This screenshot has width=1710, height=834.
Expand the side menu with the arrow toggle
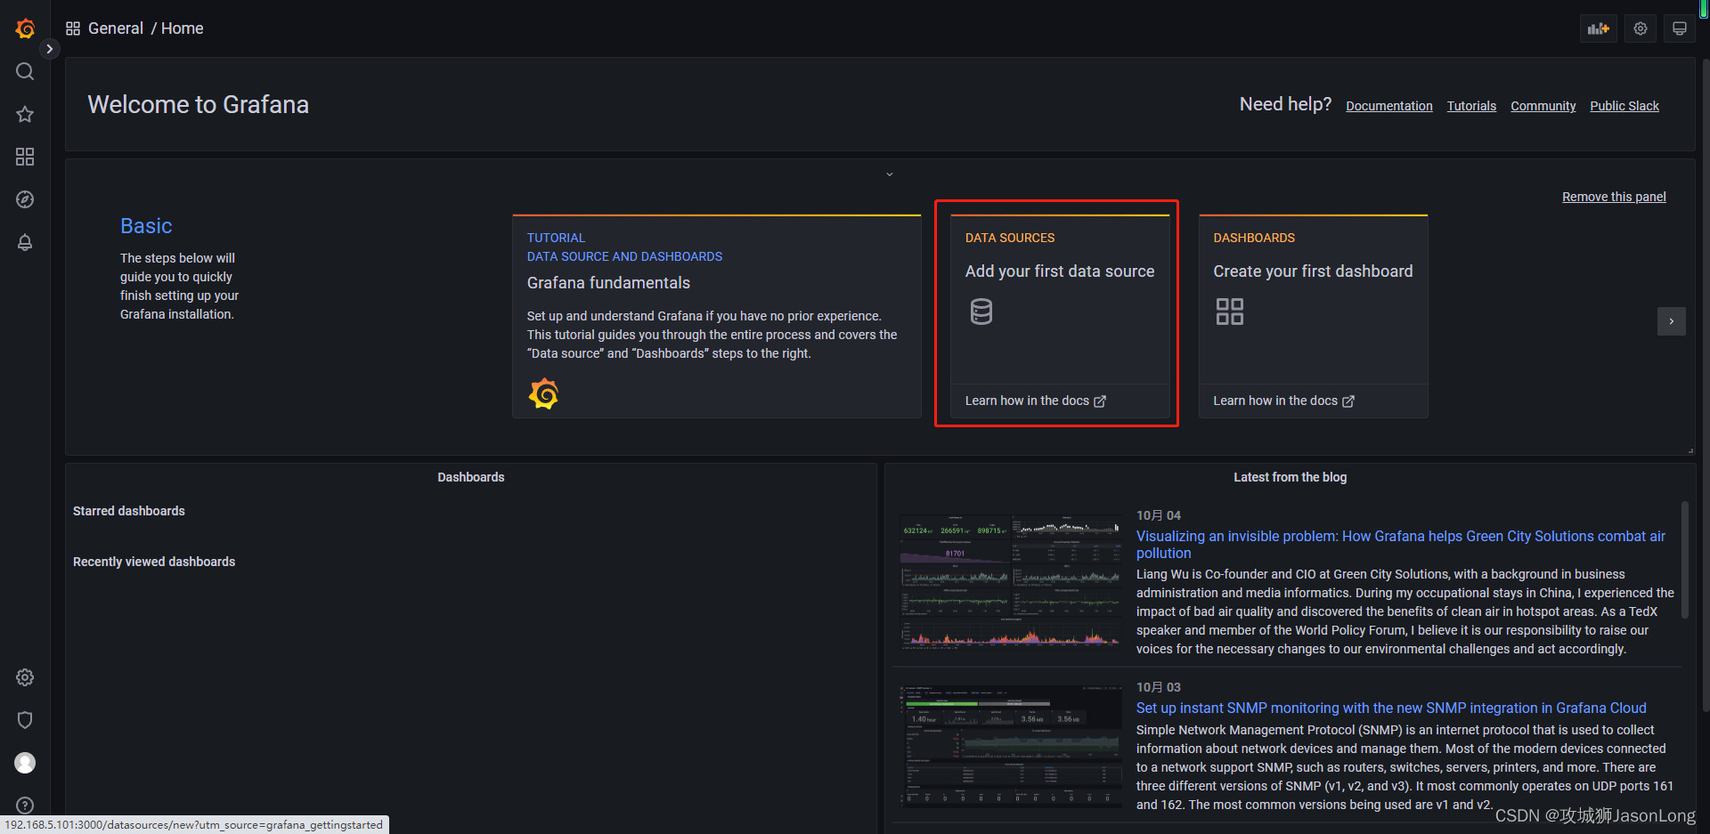[50, 49]
